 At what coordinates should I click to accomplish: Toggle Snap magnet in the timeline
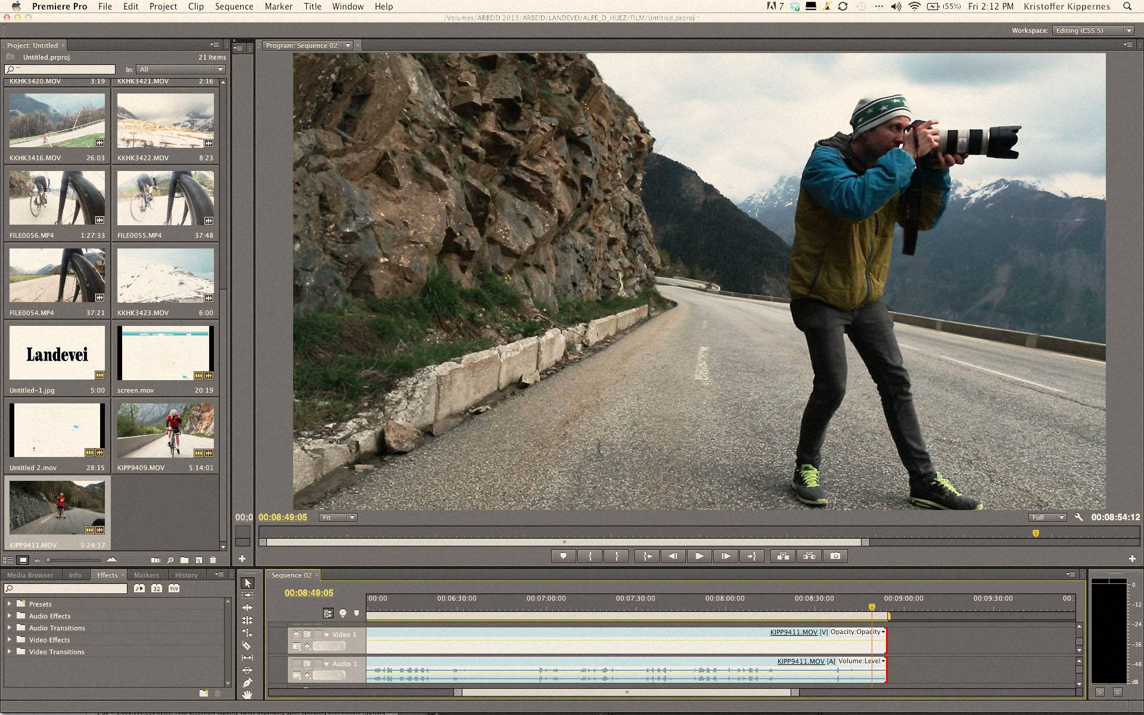328,613
